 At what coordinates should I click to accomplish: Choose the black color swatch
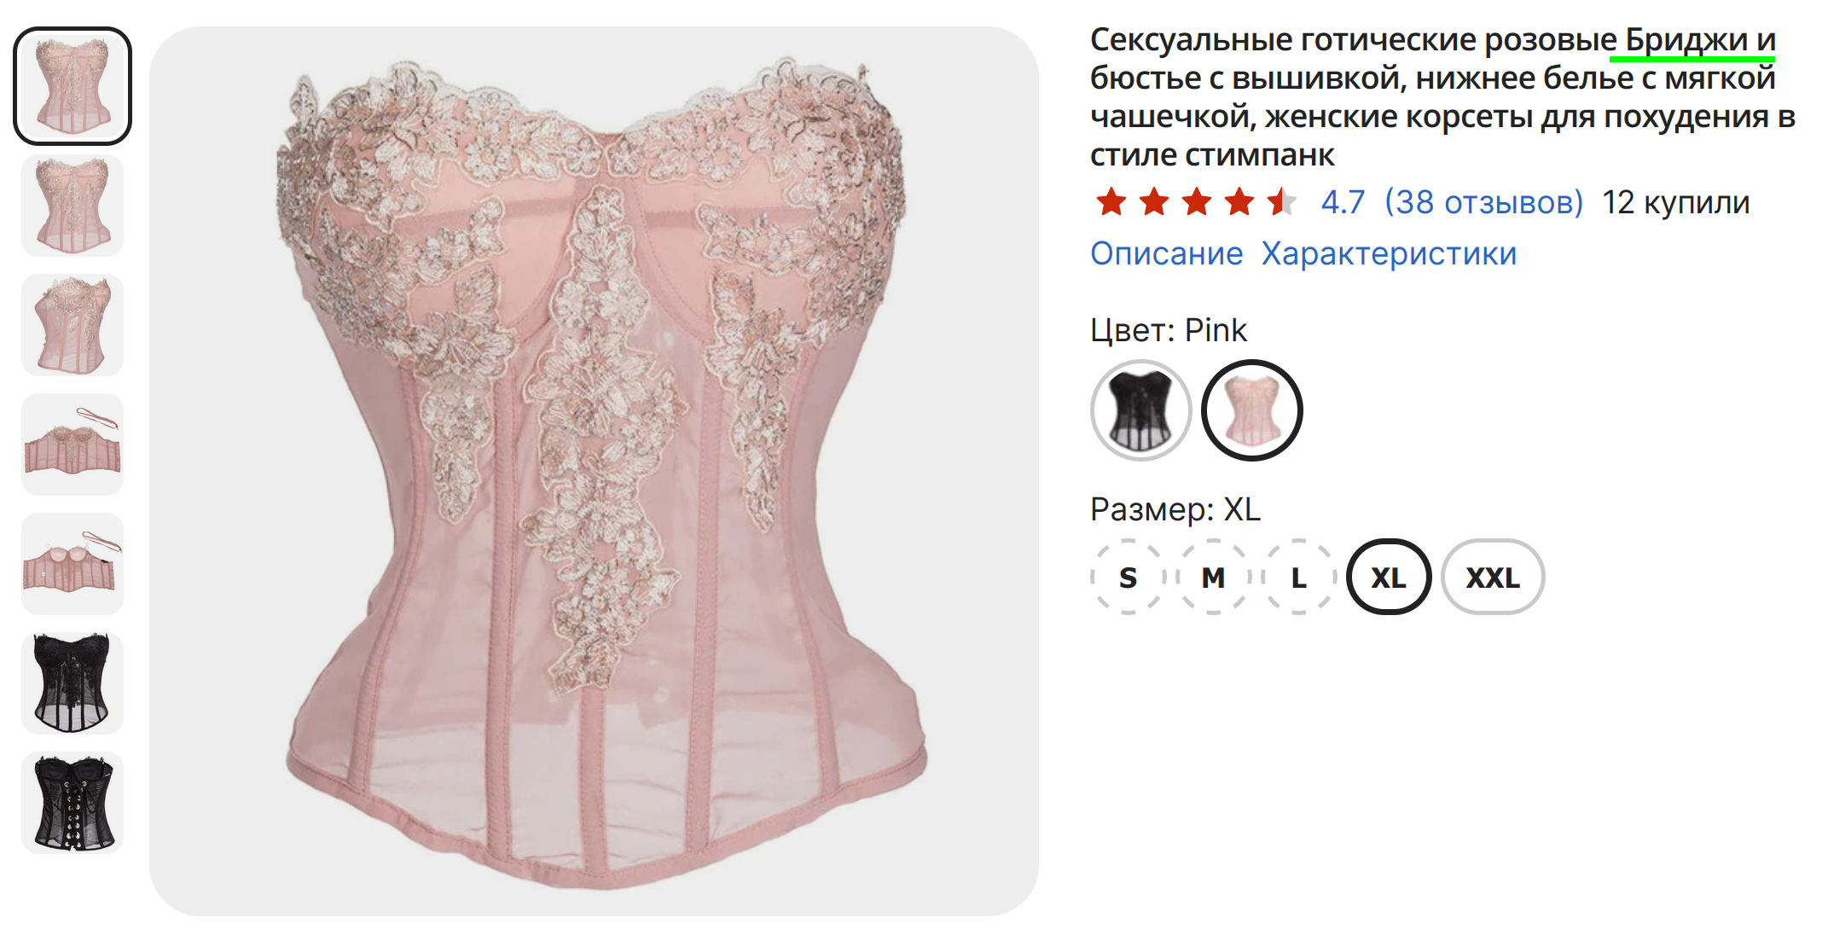tap(1140, 410)
